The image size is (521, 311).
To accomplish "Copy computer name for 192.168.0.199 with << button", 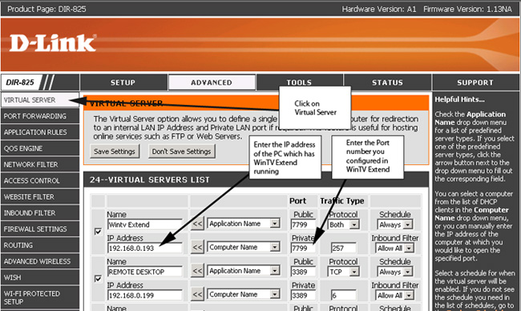I will [x=197, y=294].
